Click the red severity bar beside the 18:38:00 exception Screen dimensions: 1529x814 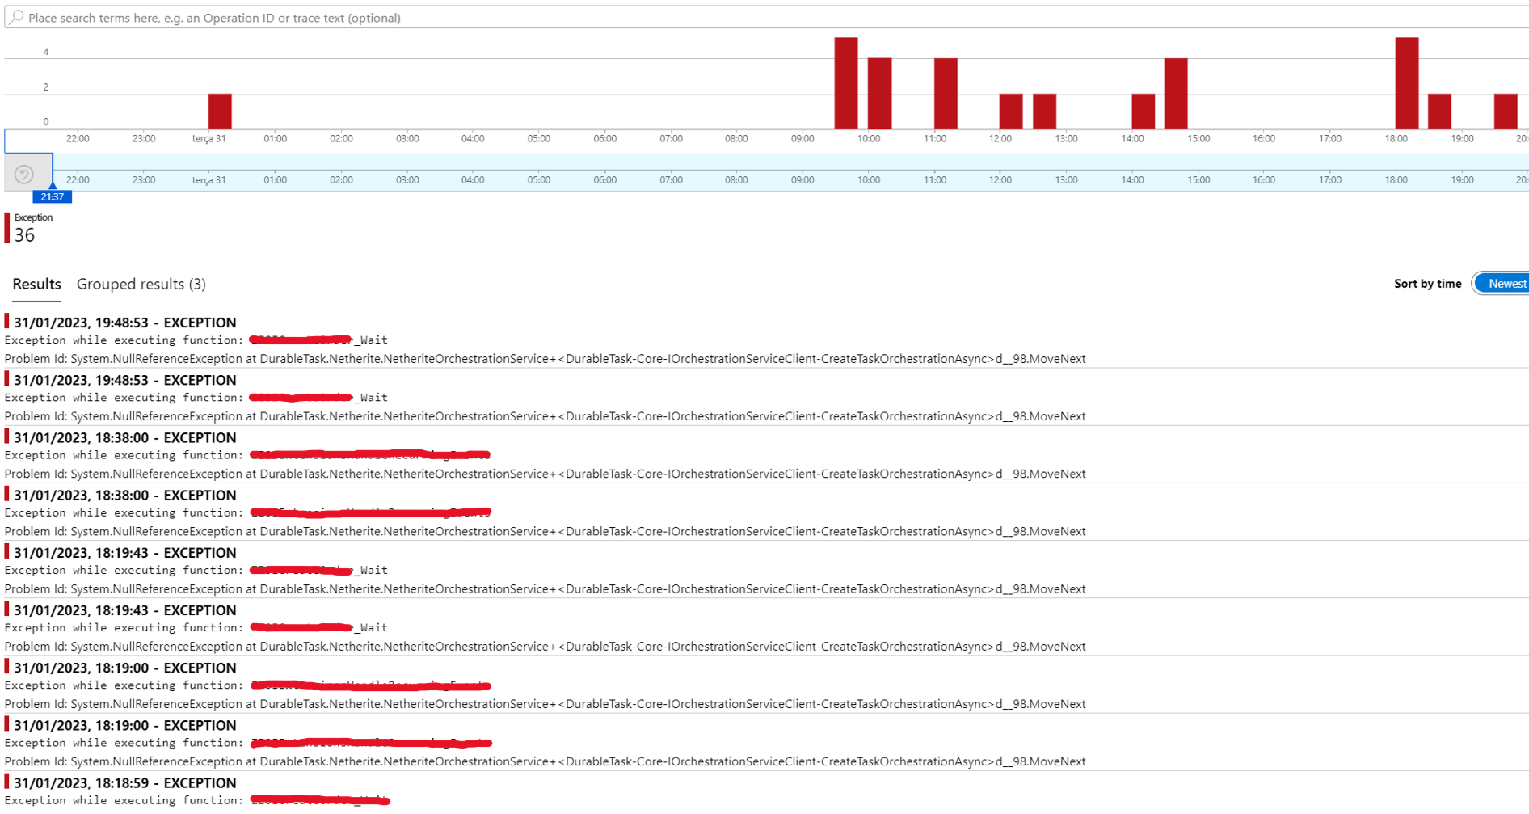[7, 437]
